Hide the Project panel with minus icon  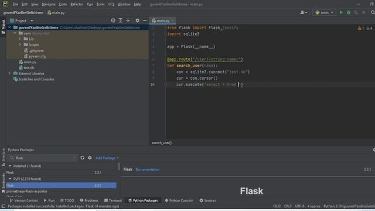pos(145,21)
